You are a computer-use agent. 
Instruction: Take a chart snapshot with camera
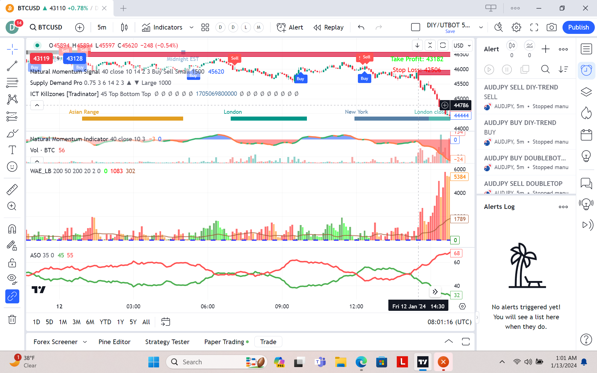tap(552, 27)
